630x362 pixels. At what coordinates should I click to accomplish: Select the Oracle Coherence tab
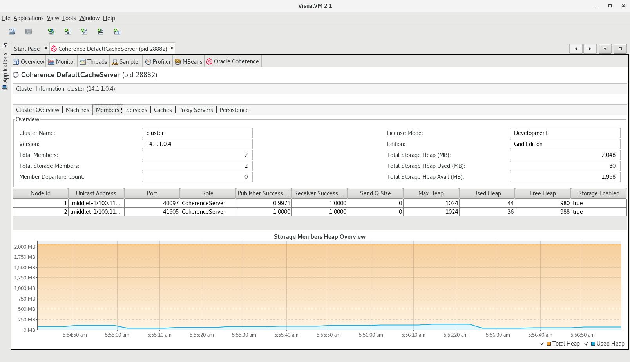[x=233, y=61]
